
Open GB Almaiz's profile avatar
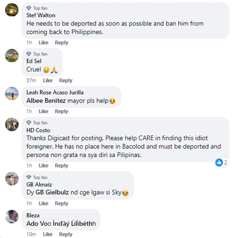[12, 179]
